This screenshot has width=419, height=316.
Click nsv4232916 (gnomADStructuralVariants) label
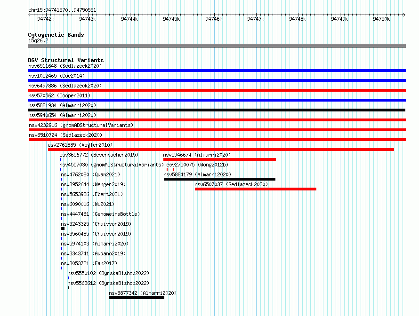pos(81,125)
